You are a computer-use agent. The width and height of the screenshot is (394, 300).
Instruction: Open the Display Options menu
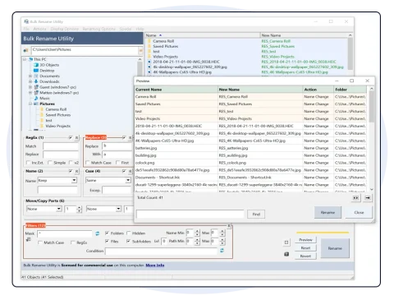(65, 29)
